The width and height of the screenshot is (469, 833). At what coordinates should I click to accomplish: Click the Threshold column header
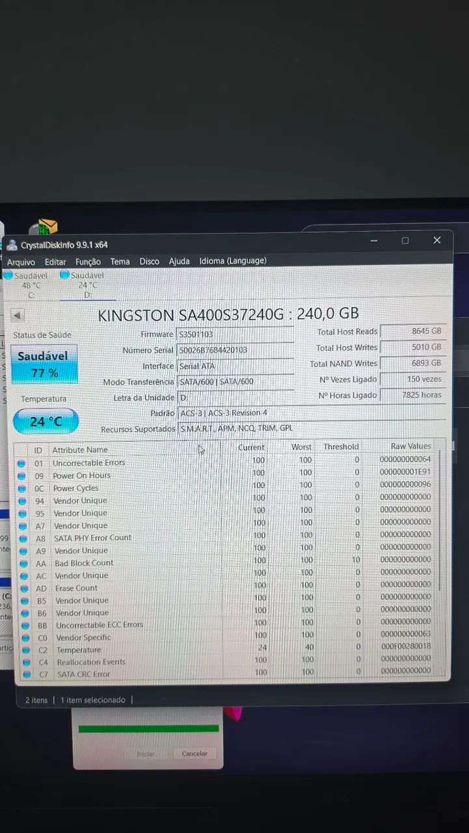pos(341,447)
